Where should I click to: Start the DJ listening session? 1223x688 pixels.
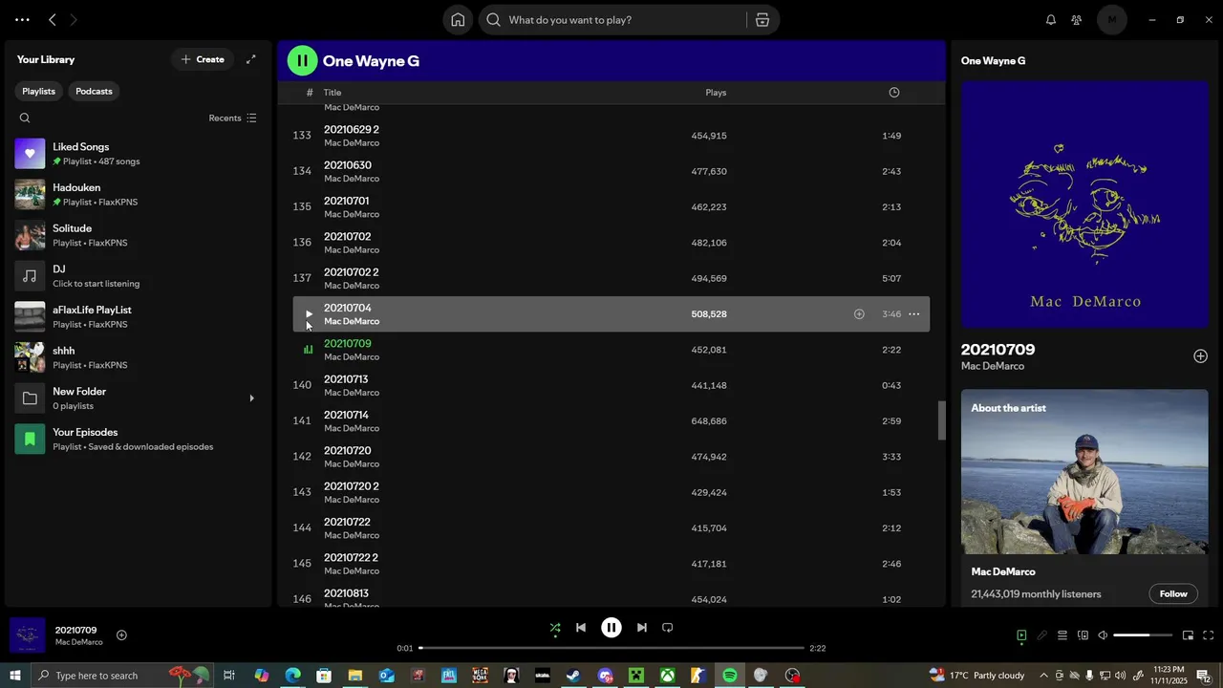pos(139,276)
